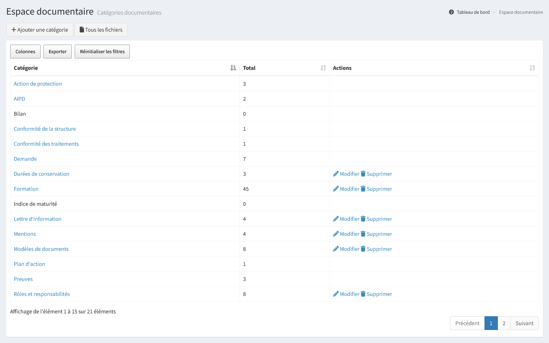This screenshot has width=549, height=343.
Task: Navigate to Tableau de bord breadcrumb
Action: click(473, 12)
